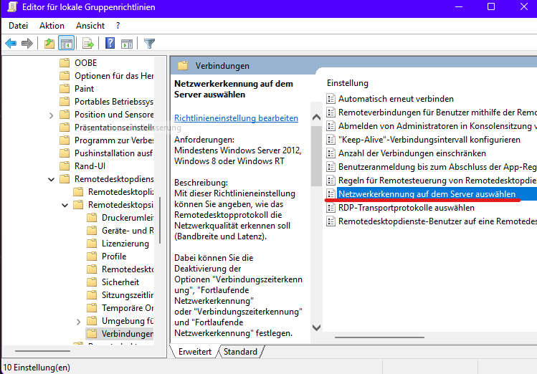Click the Einstellung column header

click(x=348, y=83)
